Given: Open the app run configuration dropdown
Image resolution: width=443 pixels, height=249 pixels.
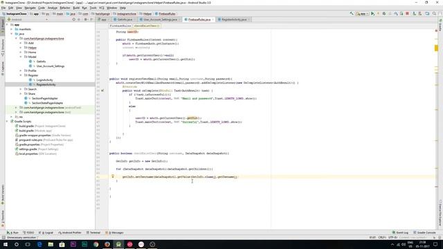Looking at the screenshot, I should pyautogui.click(x=362, y=14).
